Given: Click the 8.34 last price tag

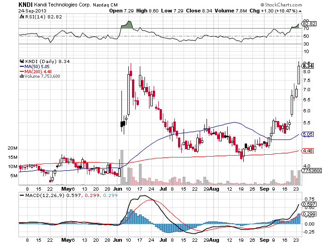Looking at the screenshot, I should click(x=308, y=66).
